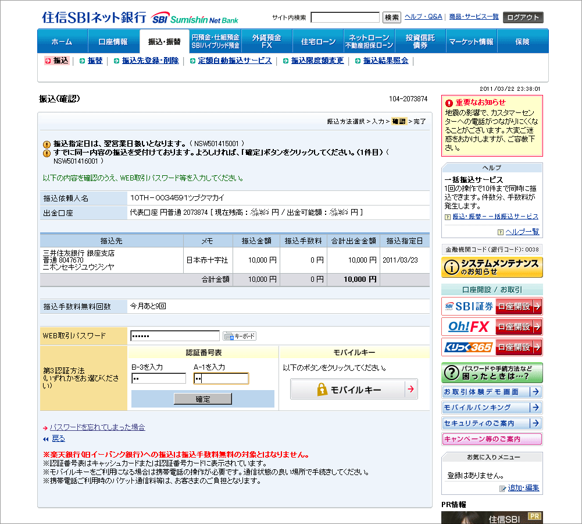The width and height of the screenshot is (582, 524).
Task: Open the 投資信託 債券 tab
Action: click(x=420, y=41)
